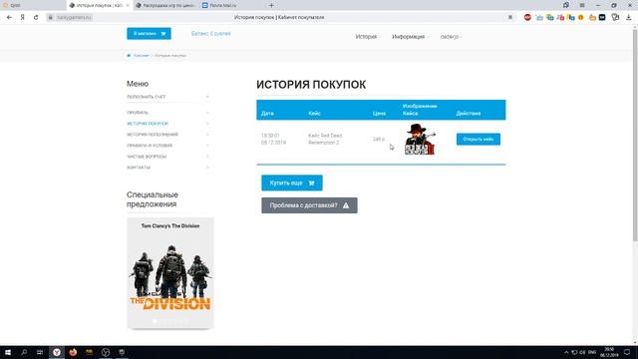Show hidden tray icons arrow
The height and width of the screenshot is (359, 638).
tap(566, 352)
